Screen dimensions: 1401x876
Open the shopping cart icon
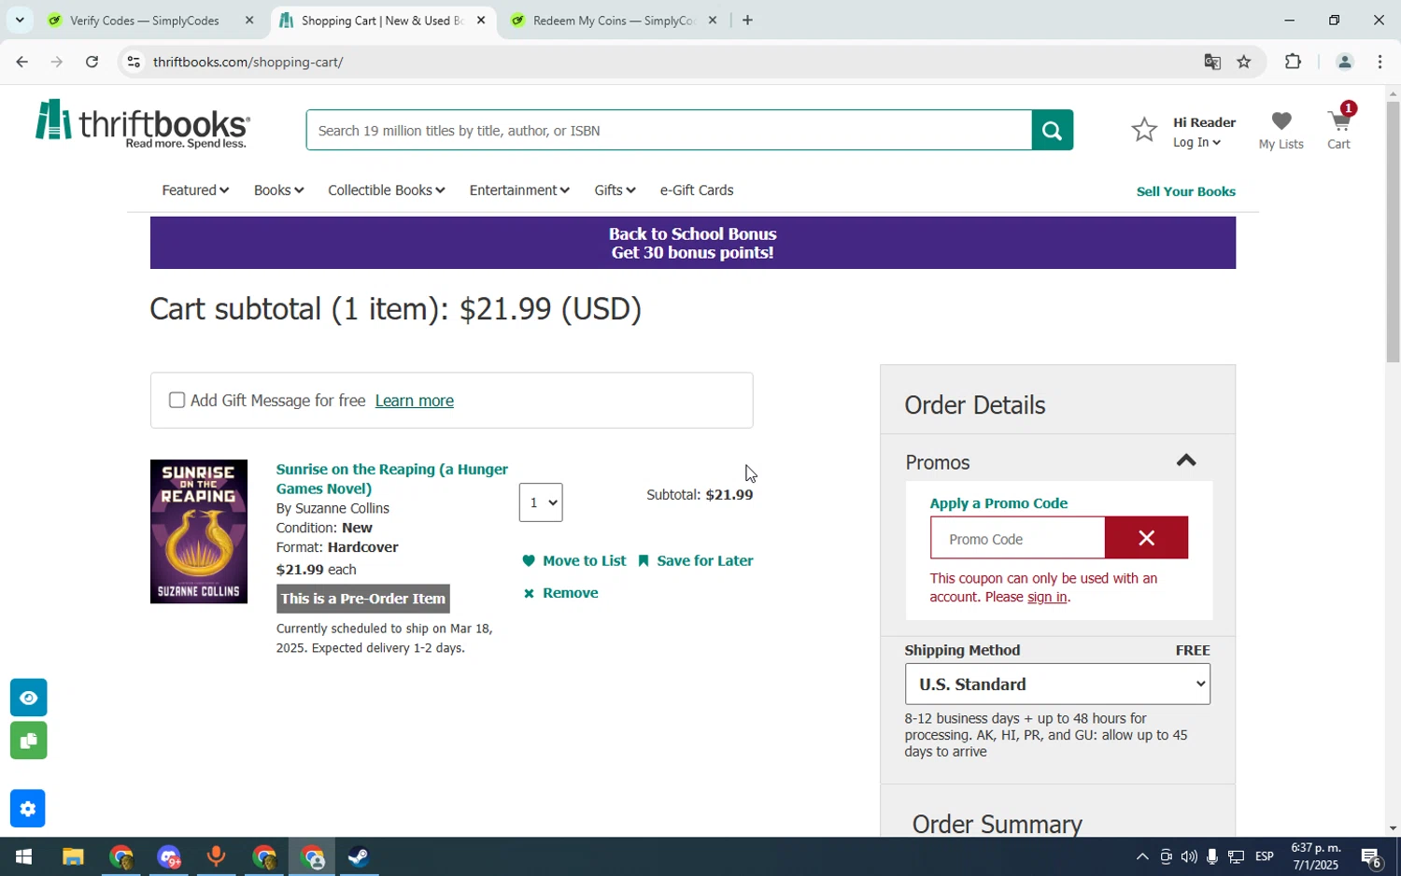pos(1339,126)
